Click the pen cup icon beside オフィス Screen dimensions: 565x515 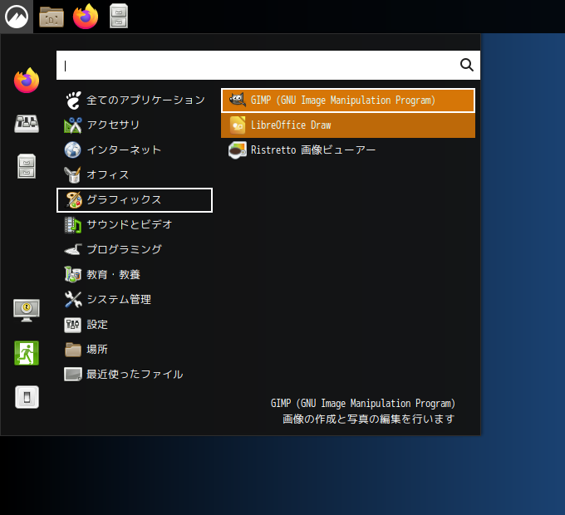(73, 174)
